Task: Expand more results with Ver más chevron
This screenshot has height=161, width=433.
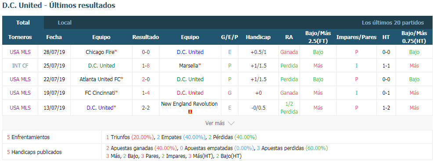Action: click(x=220, y=123)
